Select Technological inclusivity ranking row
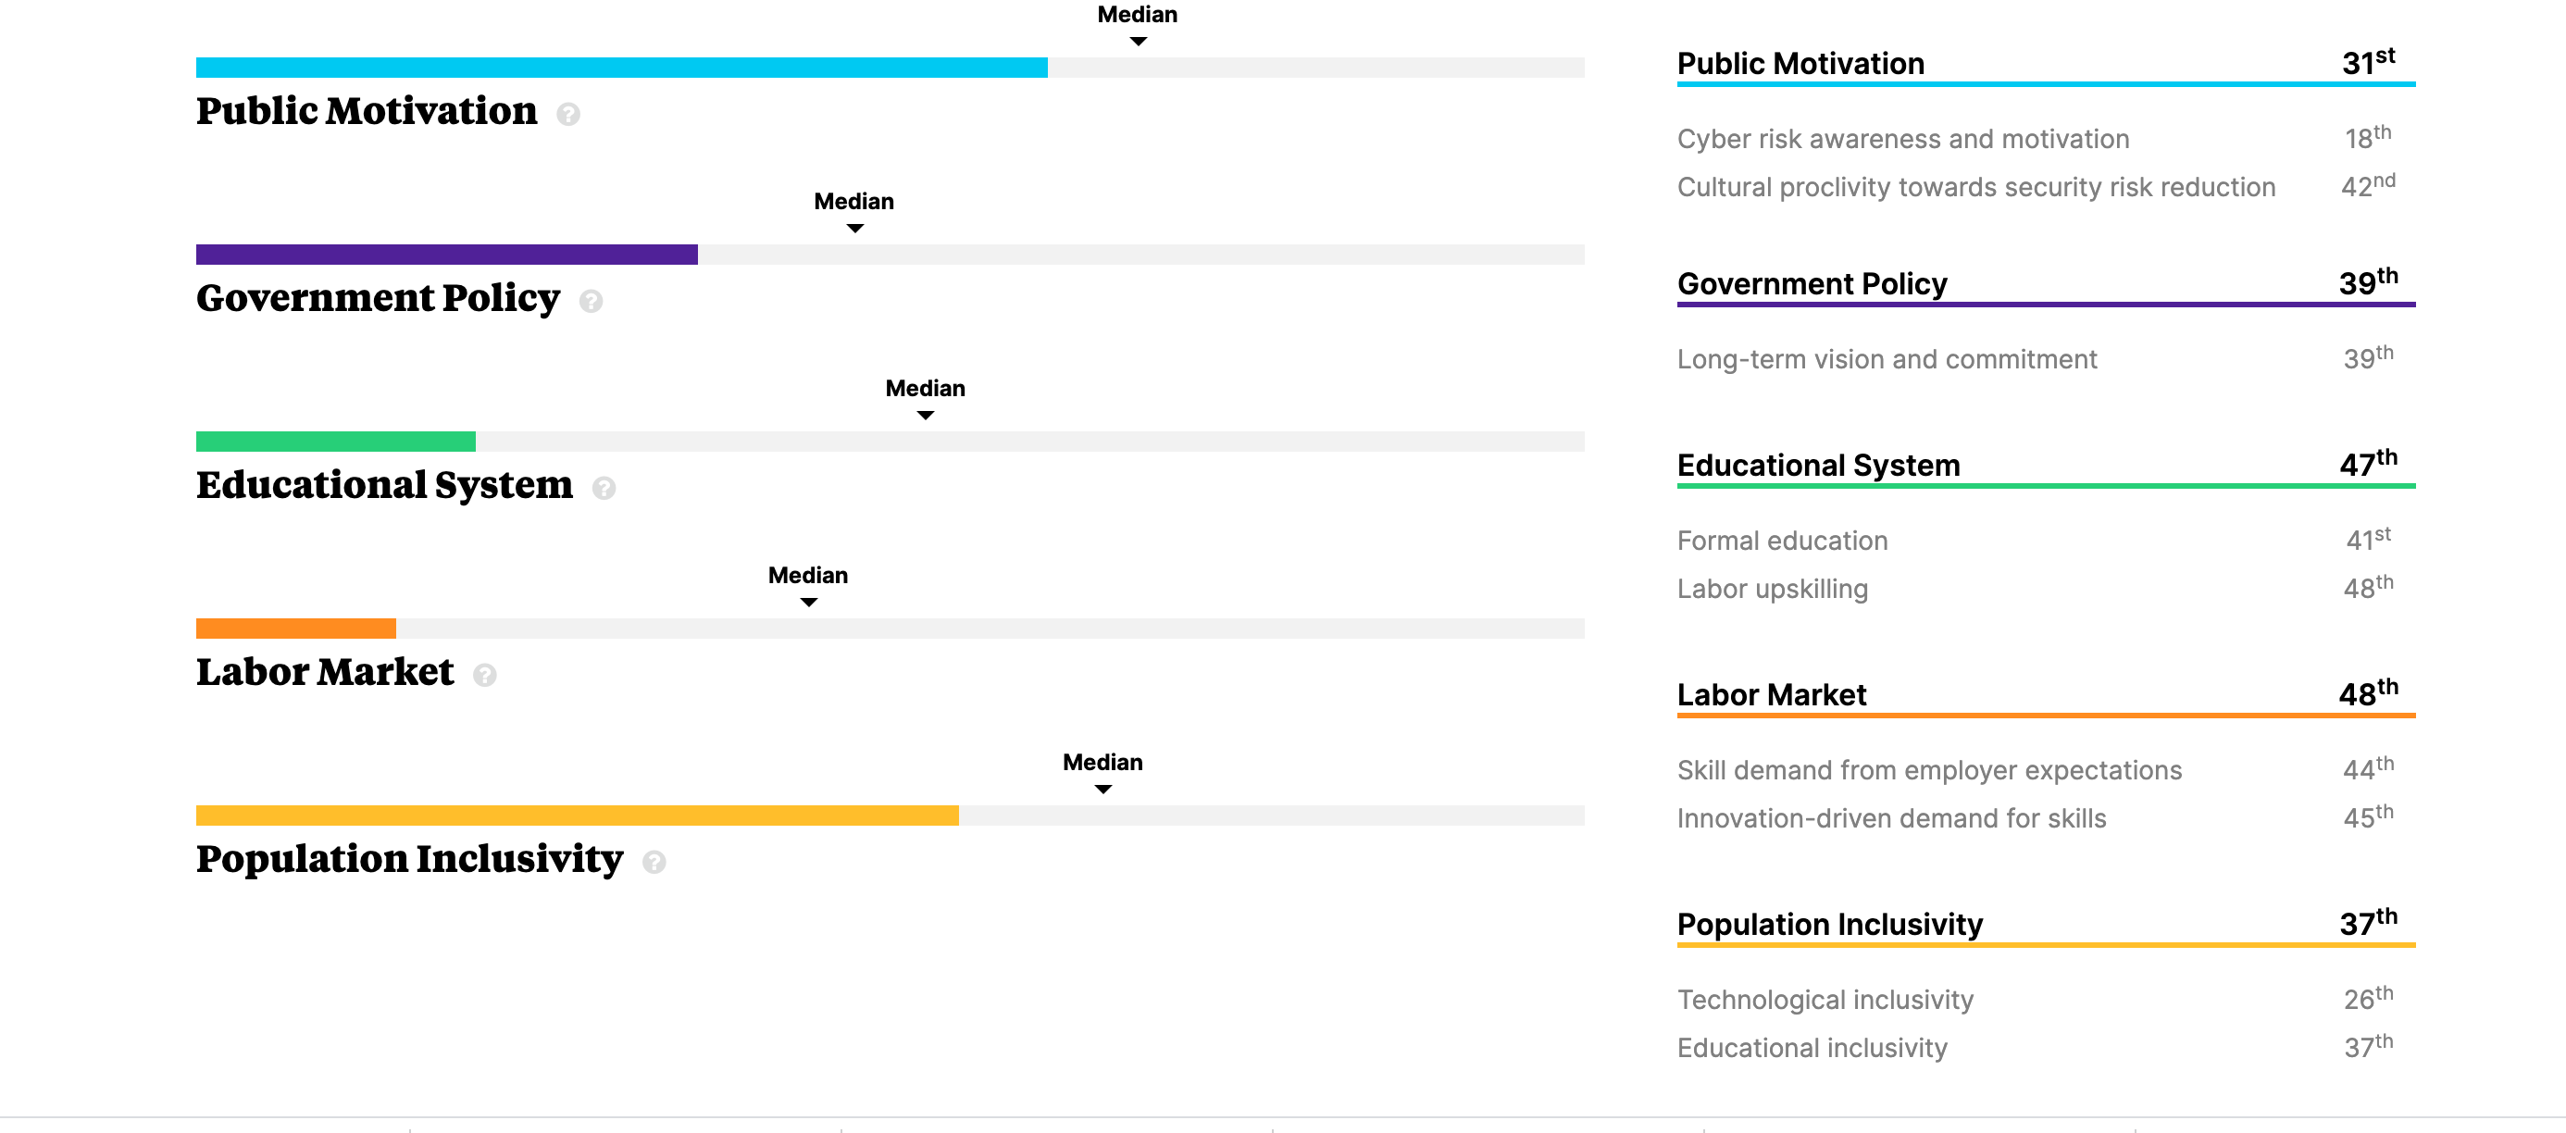 coord(1825,1000)
